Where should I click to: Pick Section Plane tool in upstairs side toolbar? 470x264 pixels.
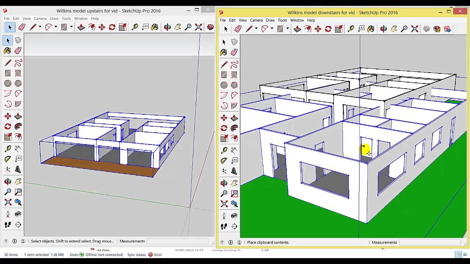18,224
